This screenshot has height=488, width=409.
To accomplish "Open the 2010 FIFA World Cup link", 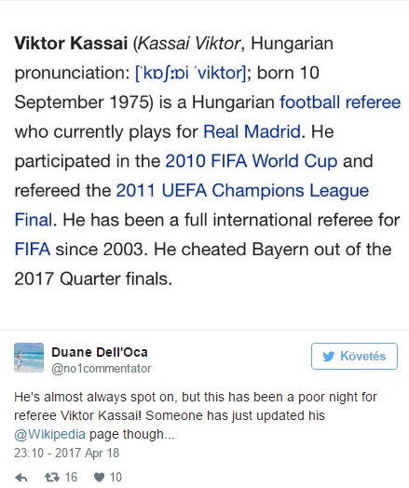I will click(252, 161).
